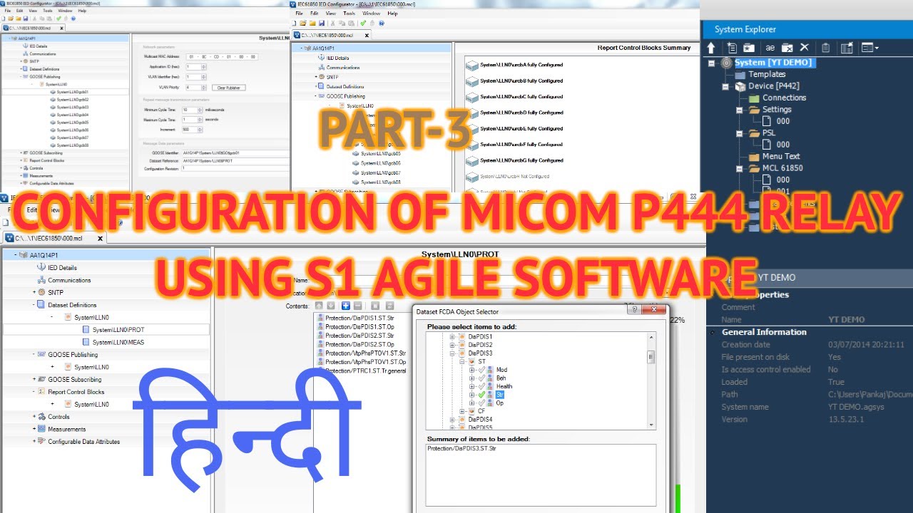Click the Templates folder icon in System Explorer

(740, 74)
